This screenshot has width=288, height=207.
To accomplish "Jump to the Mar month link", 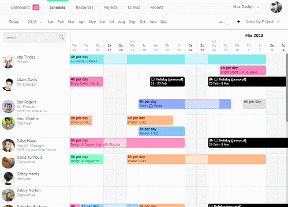I will [71, 22].
